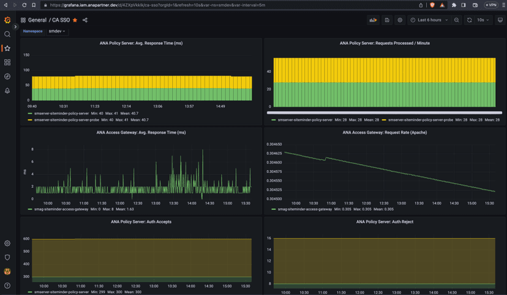Share the CA SSO dashboard
507x295 pixels.
click(85, 20)
